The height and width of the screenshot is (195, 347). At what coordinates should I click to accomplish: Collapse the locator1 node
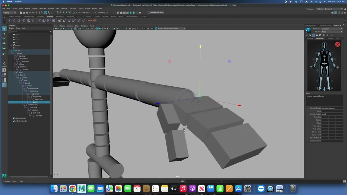click(x=11, y=51)
